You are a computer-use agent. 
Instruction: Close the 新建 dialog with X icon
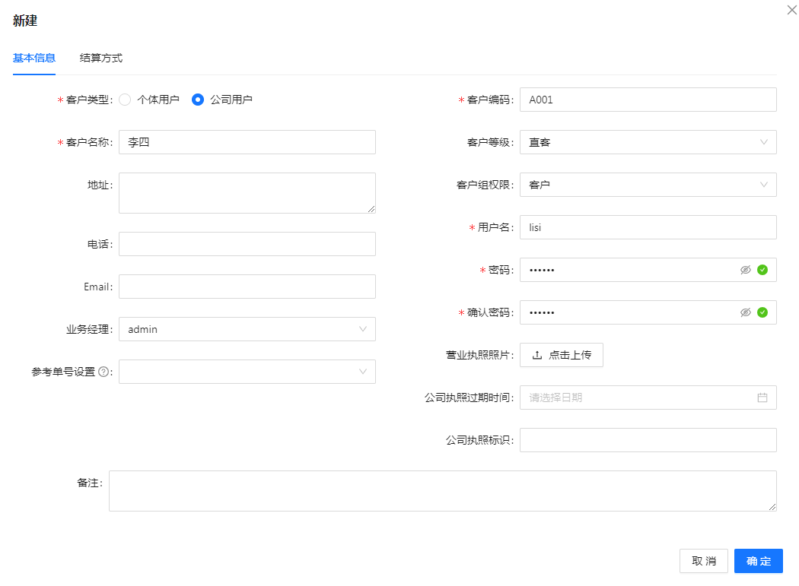[x=791, y=9]
